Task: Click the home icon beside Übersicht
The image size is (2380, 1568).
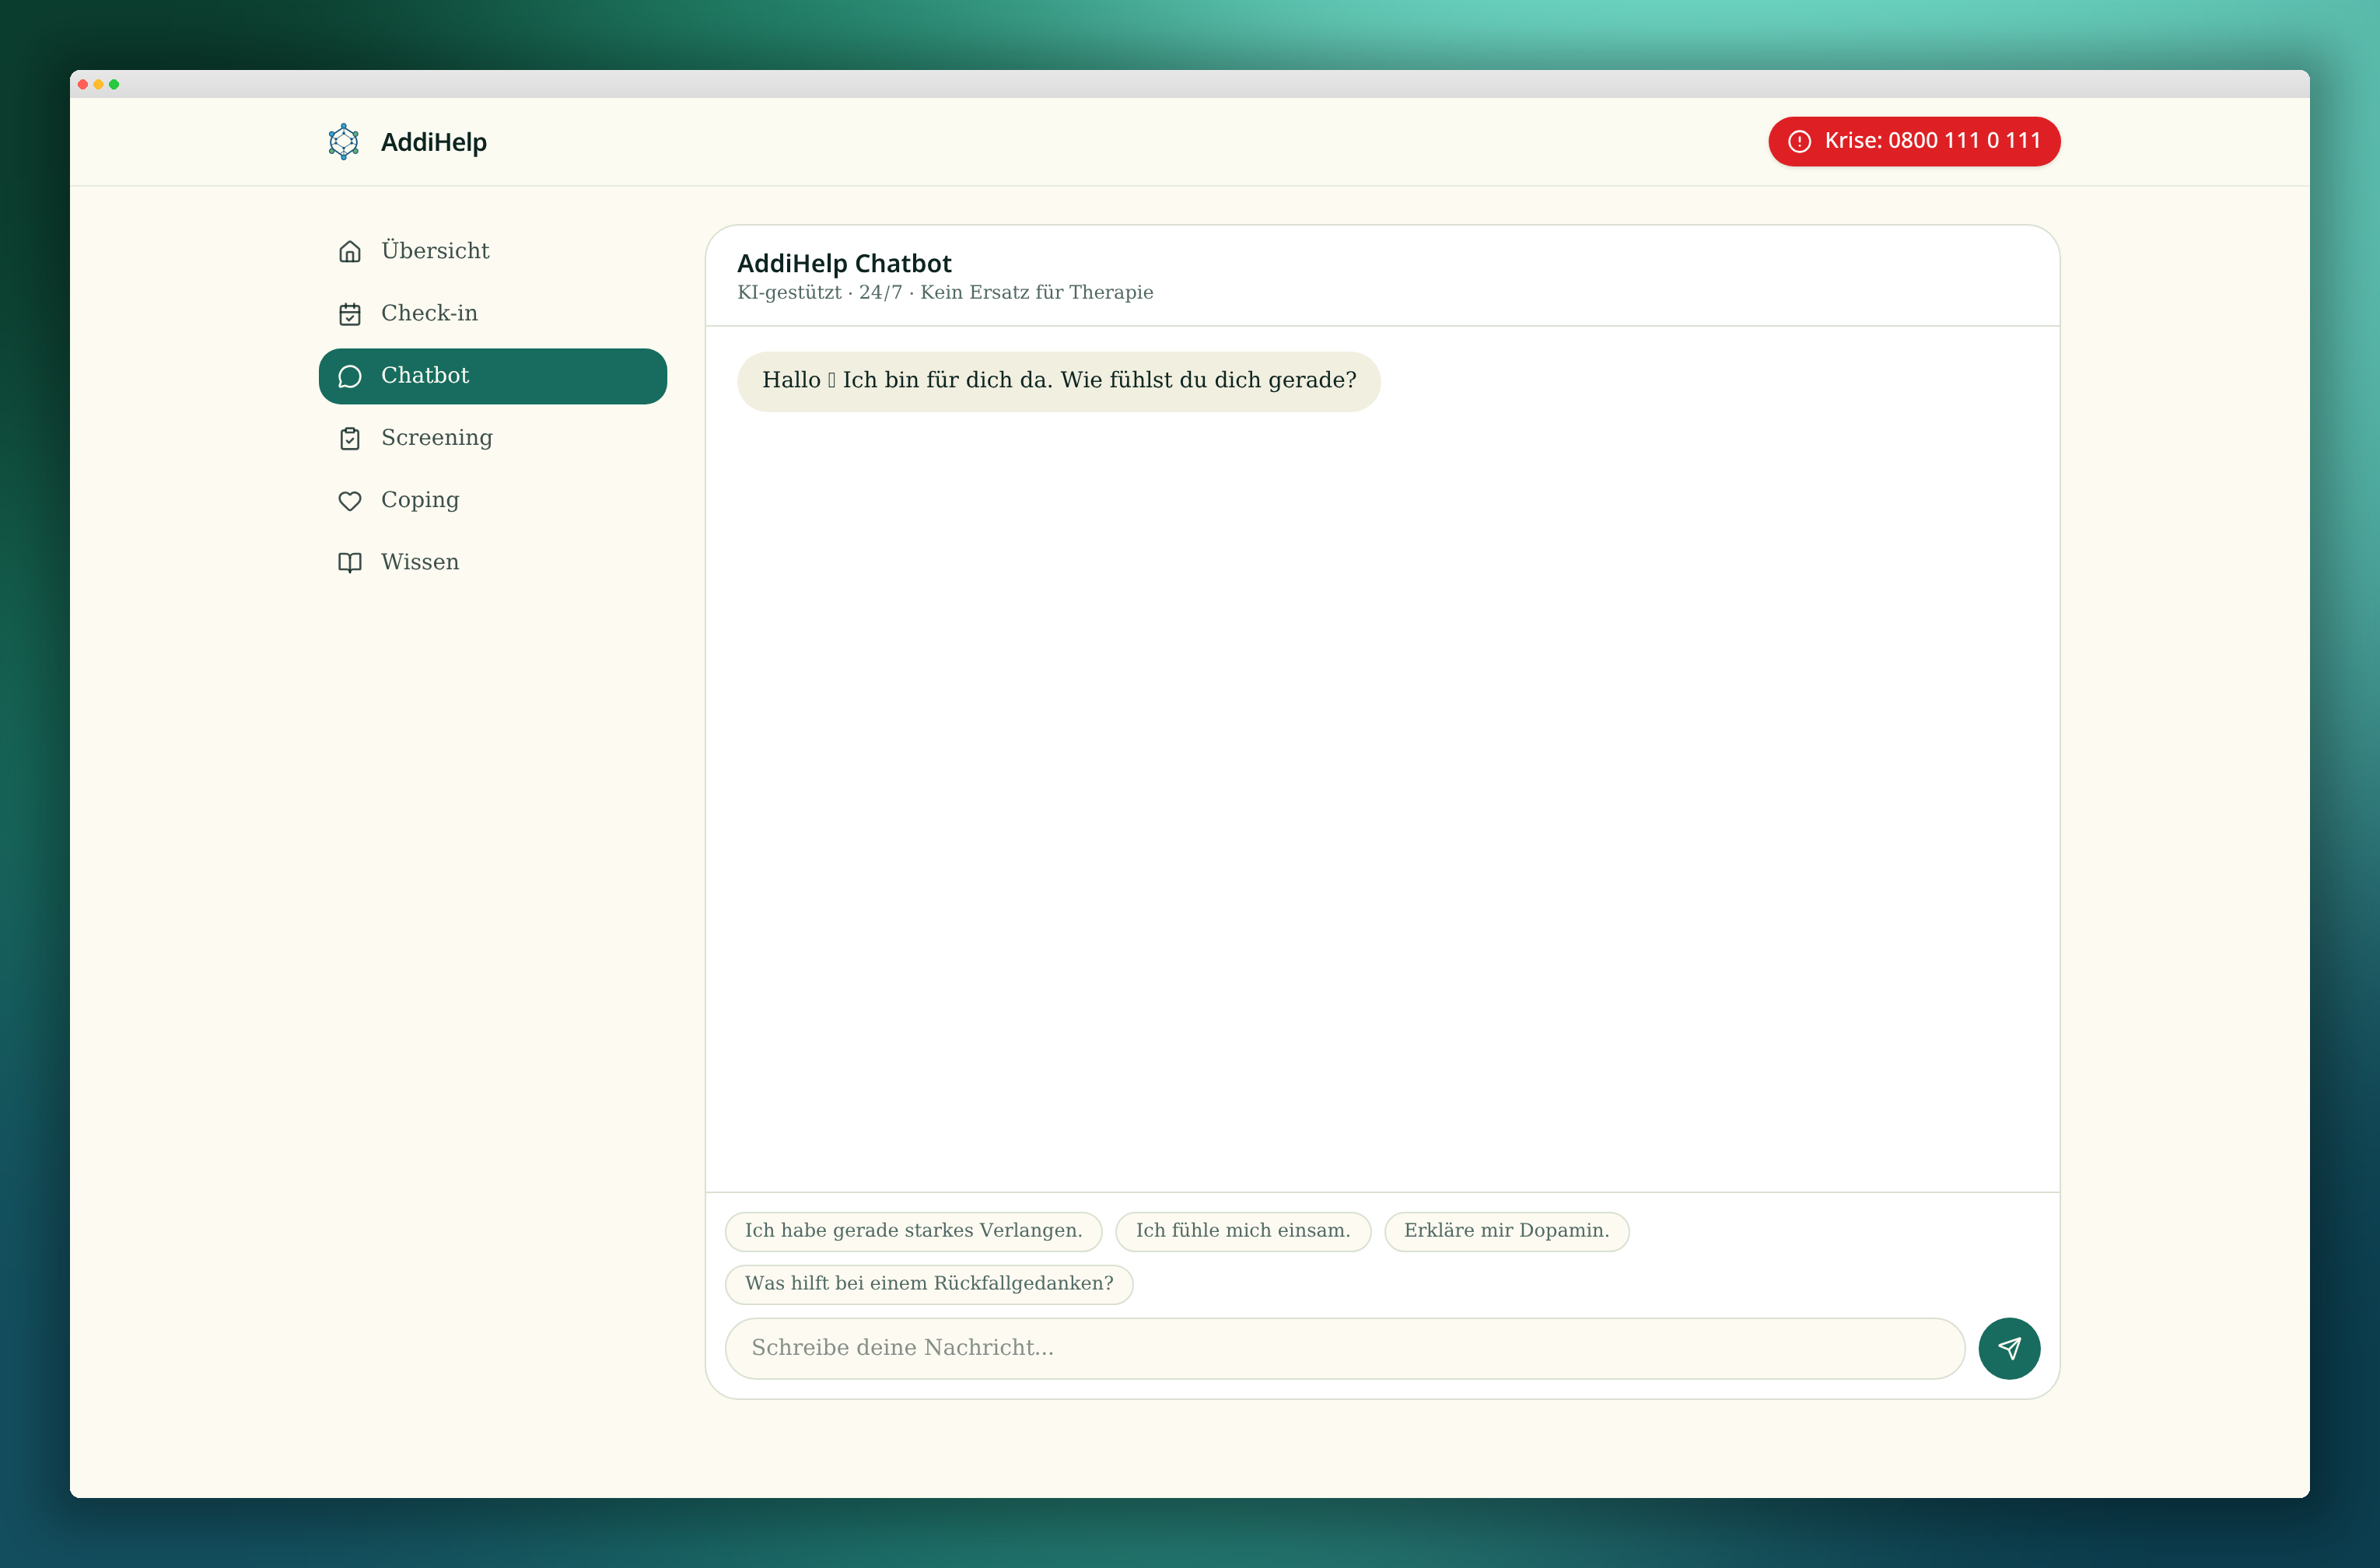Action: 350,251
